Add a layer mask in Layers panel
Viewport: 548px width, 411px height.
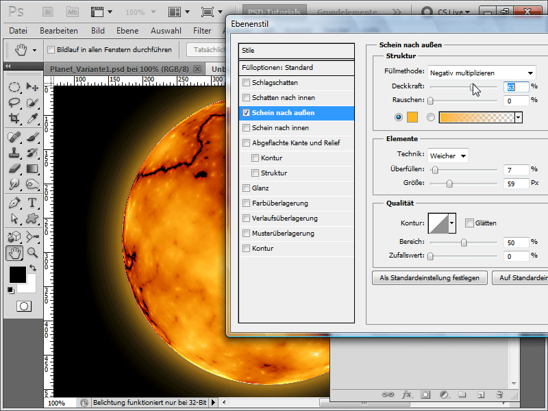tap(425, 395)
